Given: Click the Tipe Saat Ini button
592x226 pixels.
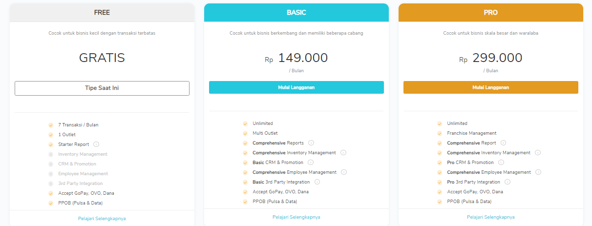Looking at the screenshot, I should 102,88.
